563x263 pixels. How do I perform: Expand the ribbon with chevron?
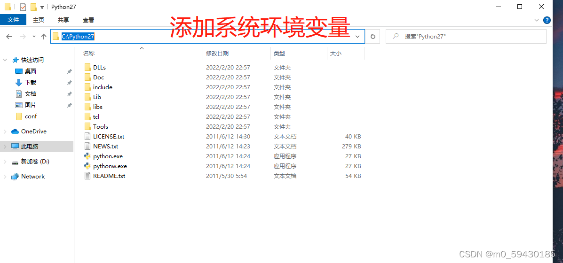(x=537, y=20)
